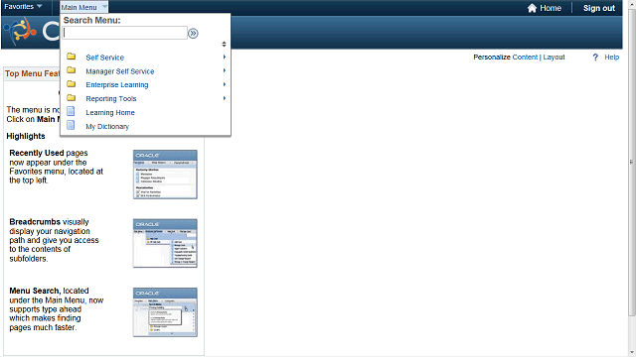This screenshot has height=357, width=636.
Task: Click the Search Menu label
Action: (91, 20)
